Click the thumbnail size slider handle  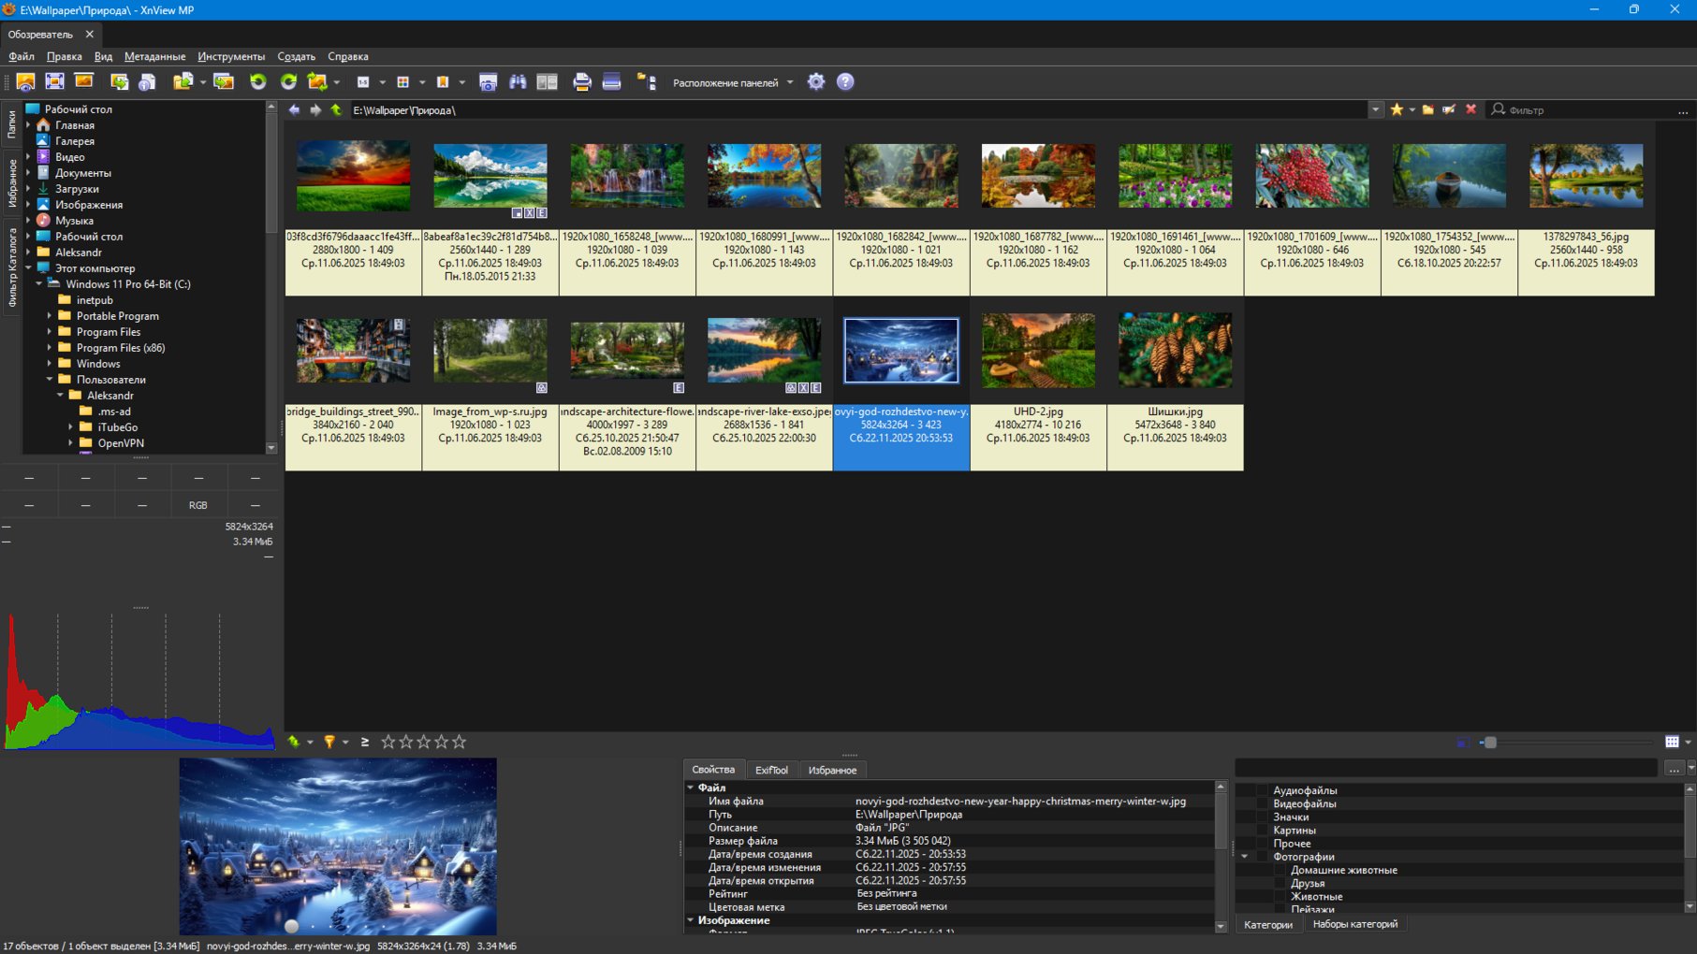point(1490,743)
